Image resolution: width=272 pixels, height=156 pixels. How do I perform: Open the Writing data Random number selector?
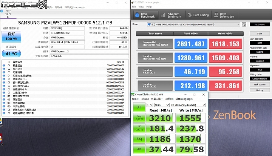point(260,79)
